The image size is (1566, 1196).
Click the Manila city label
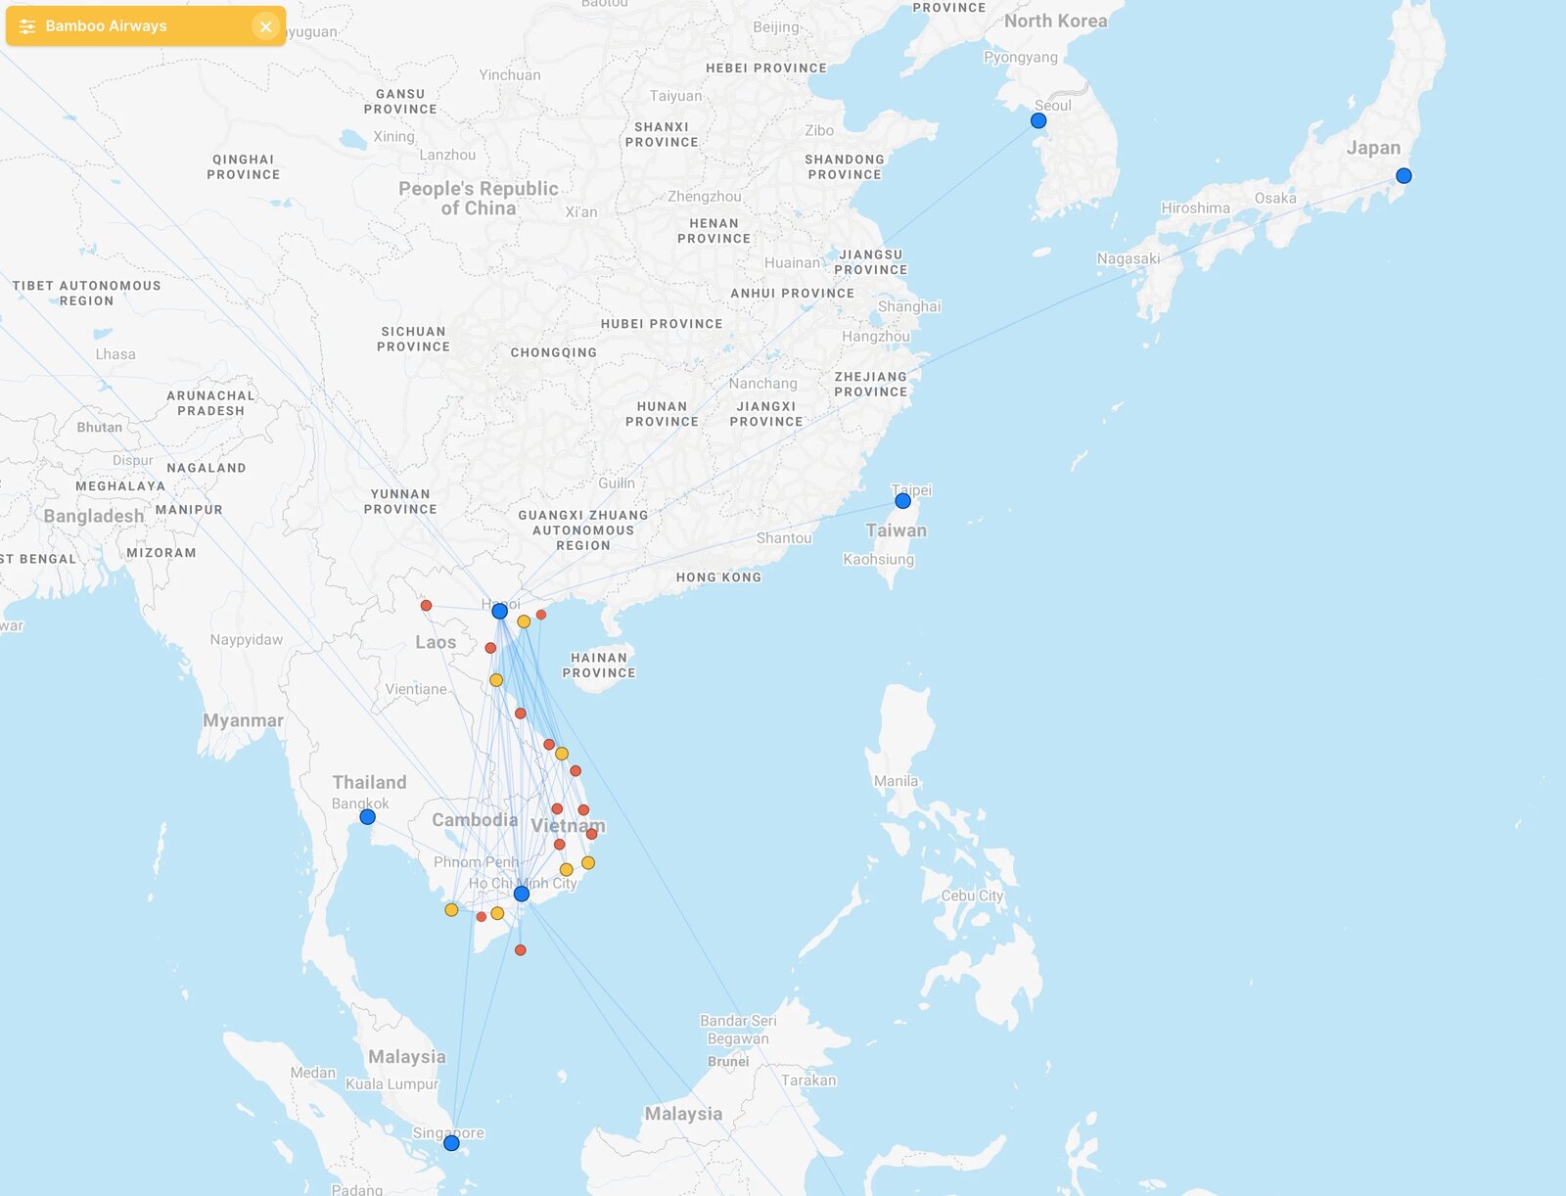896,781
